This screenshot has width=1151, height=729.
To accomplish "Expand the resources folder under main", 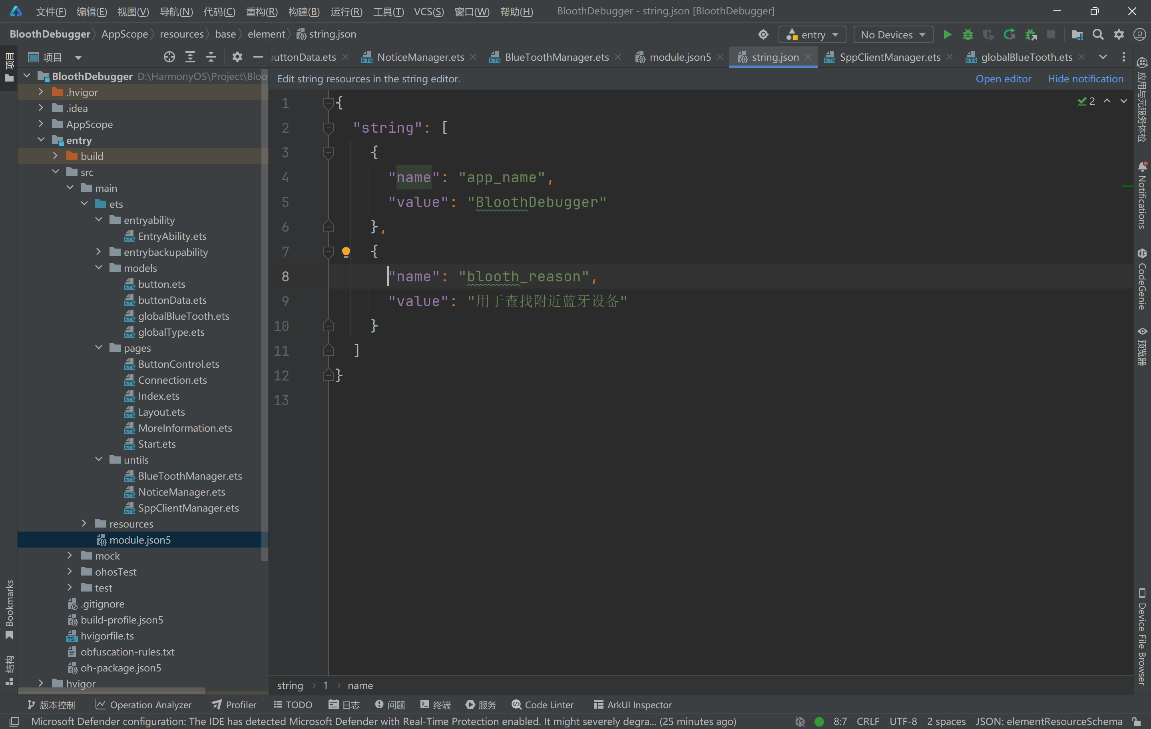I will 85,524.
